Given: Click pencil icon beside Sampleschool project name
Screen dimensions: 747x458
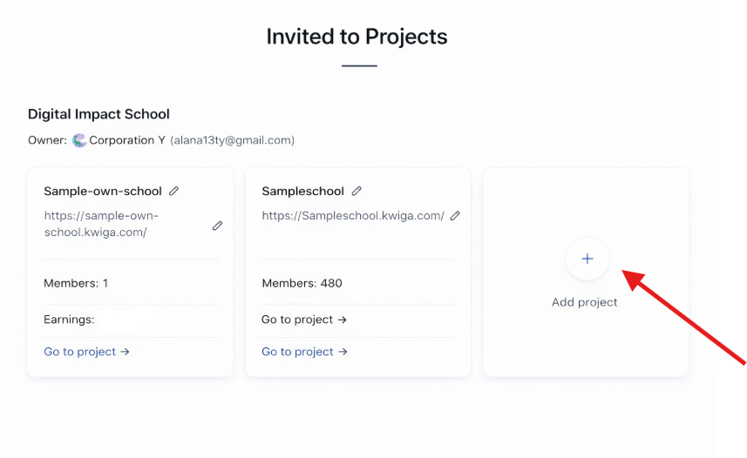Looking at the screenshot, I should [x=357, y=191].
